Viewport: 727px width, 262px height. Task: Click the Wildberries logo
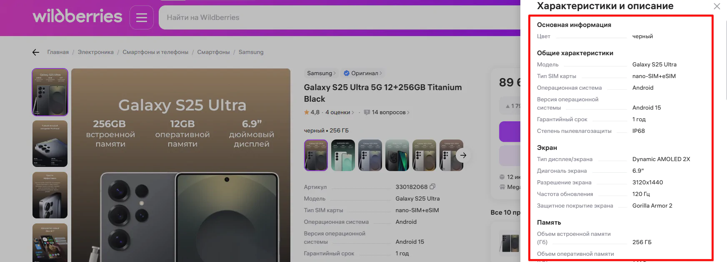point(77,17)
